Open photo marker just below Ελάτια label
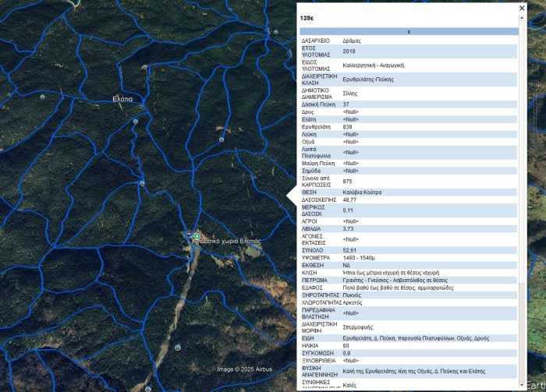Viewport: 546px width, 392px height. [135, 122]
